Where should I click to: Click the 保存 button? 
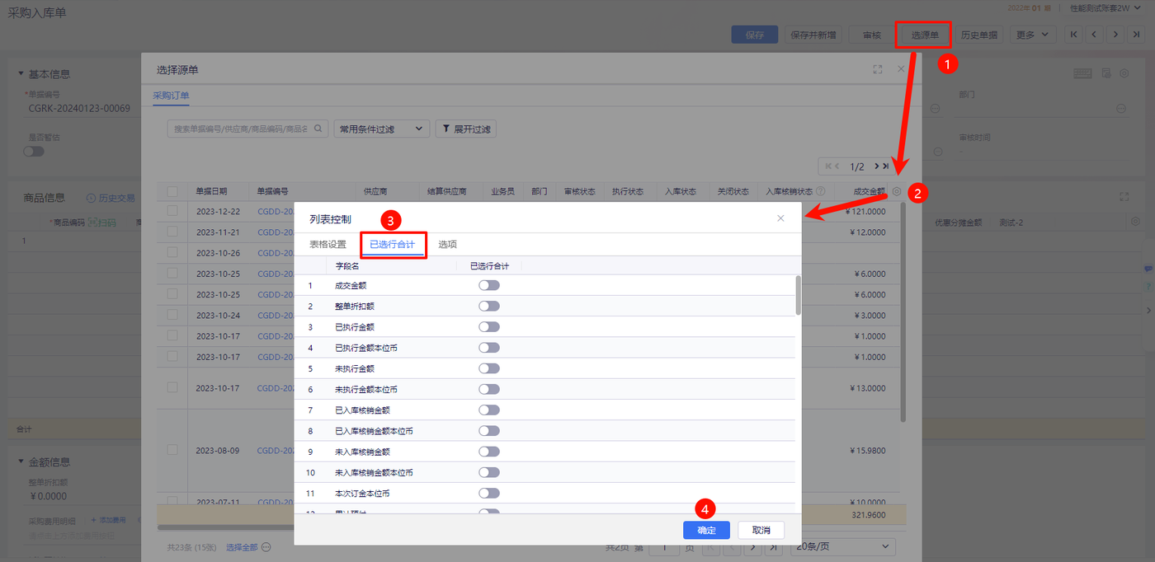tap(755, 35)
